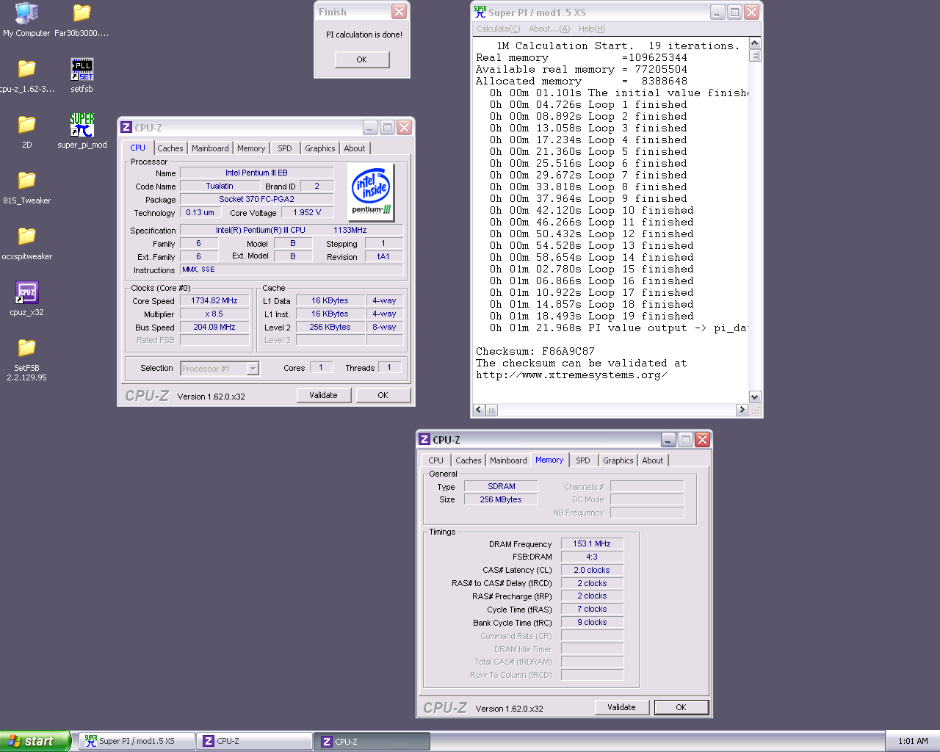Select the SPD tab in the CPU window
940x752 pixels.
[285, 148]
